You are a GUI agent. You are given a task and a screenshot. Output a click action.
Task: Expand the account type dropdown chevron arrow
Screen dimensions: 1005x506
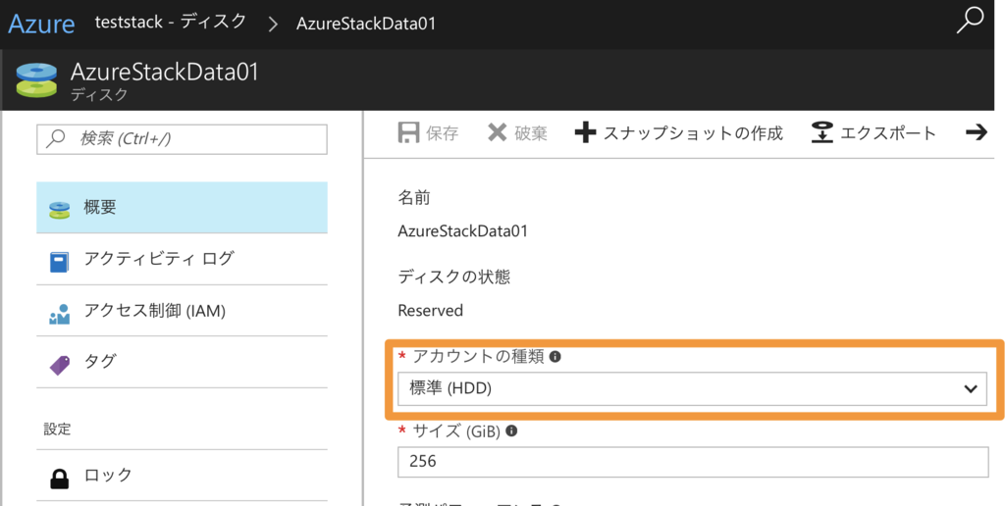(x=970, y=389)
